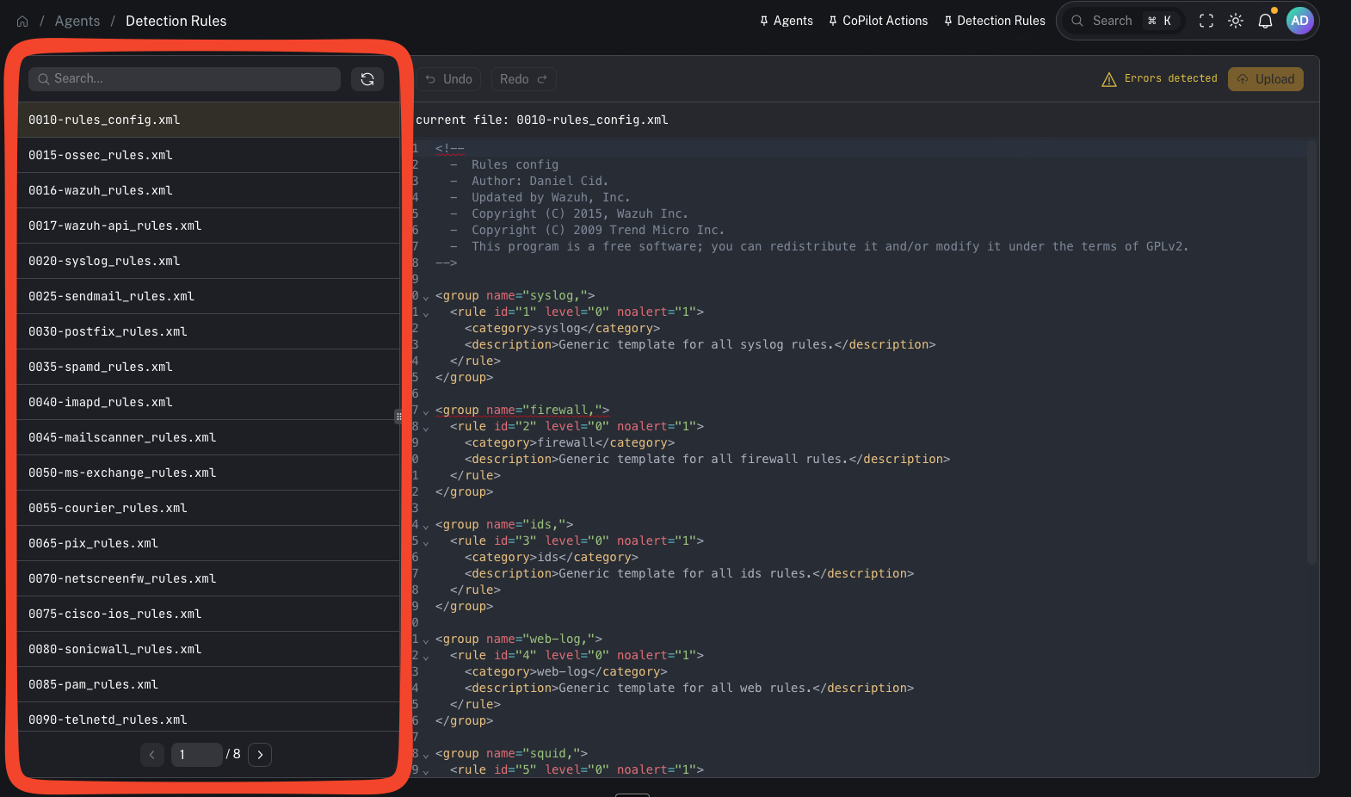Open the AD user avatar menu
This screenshot has height=797, width=1351.
tap(1299, 21)
